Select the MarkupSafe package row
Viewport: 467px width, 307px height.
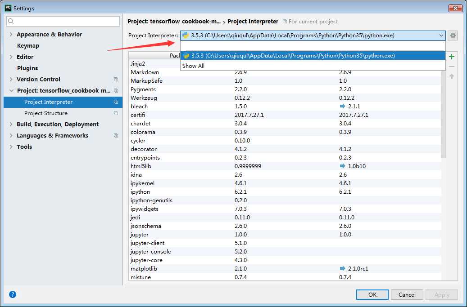[x=285, y=81]
